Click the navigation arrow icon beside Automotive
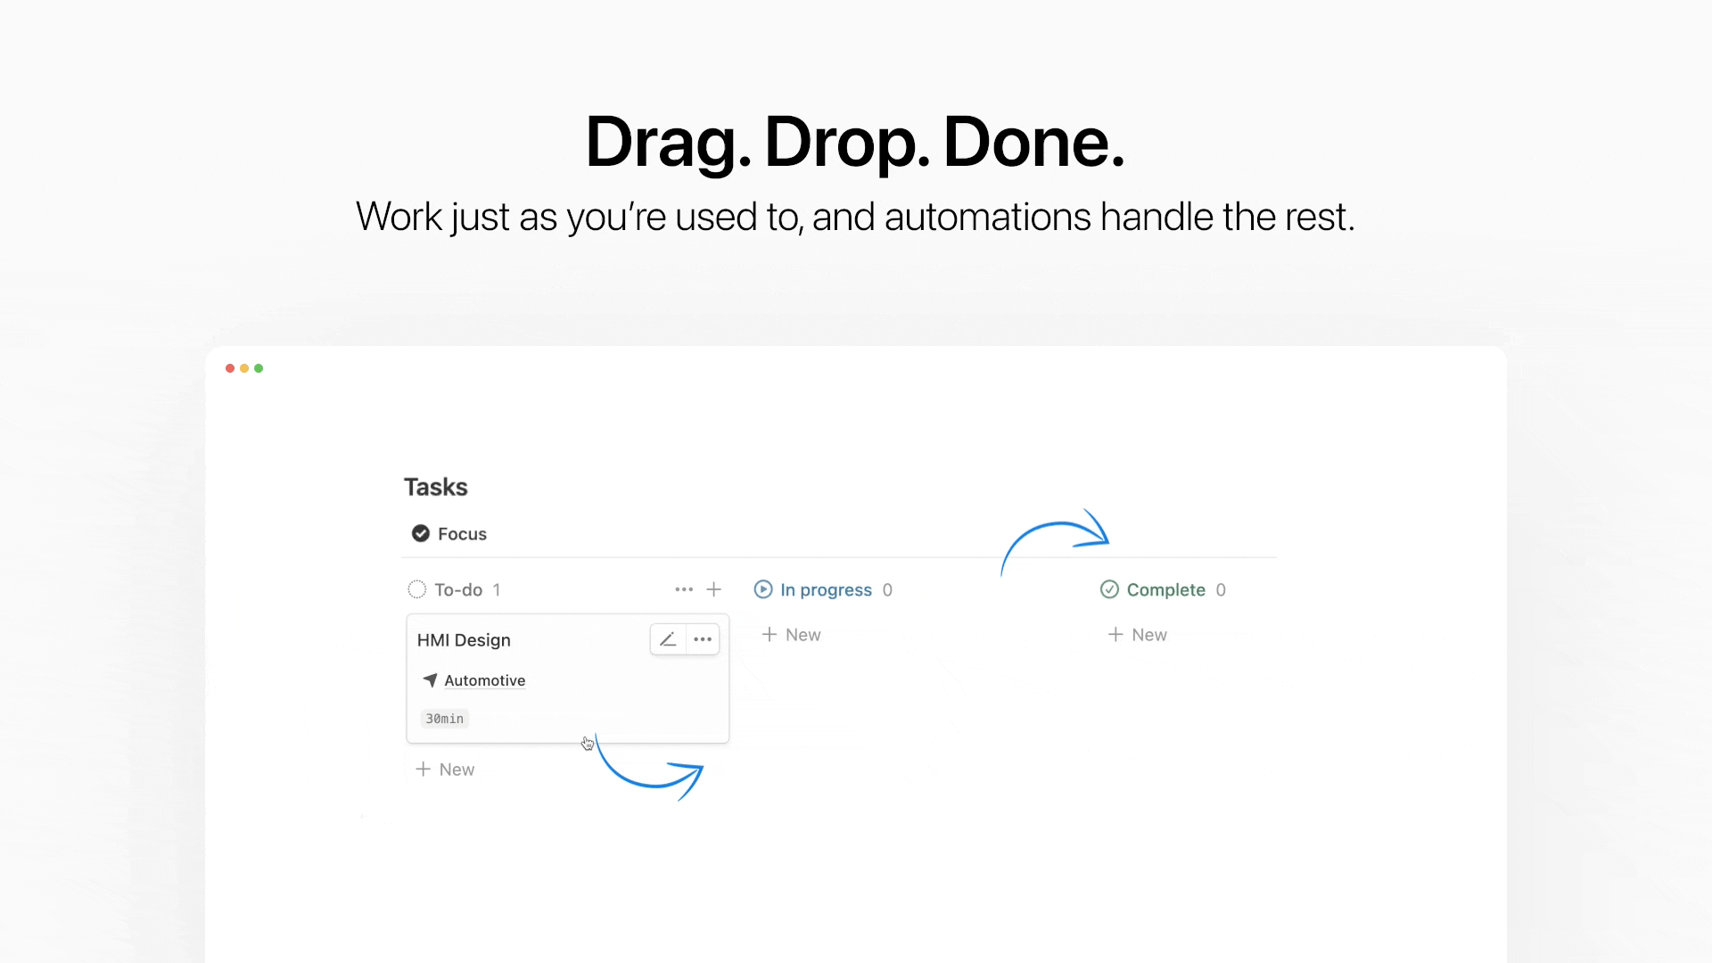Image resolution: width=1712 pixels, height=963 pixels. pyautogui.click(x=430, y=679)
